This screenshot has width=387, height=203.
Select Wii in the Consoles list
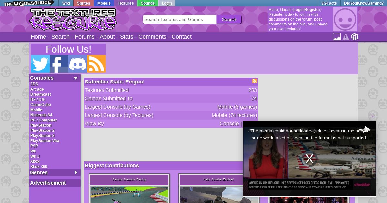tap(33, 151)
